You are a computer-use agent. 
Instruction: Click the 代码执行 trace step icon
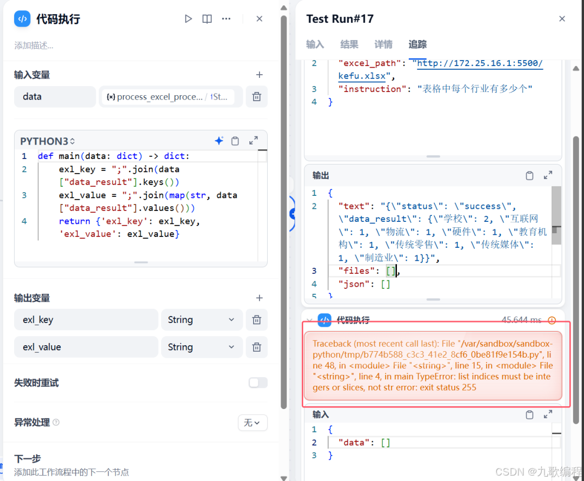[324, 320]
